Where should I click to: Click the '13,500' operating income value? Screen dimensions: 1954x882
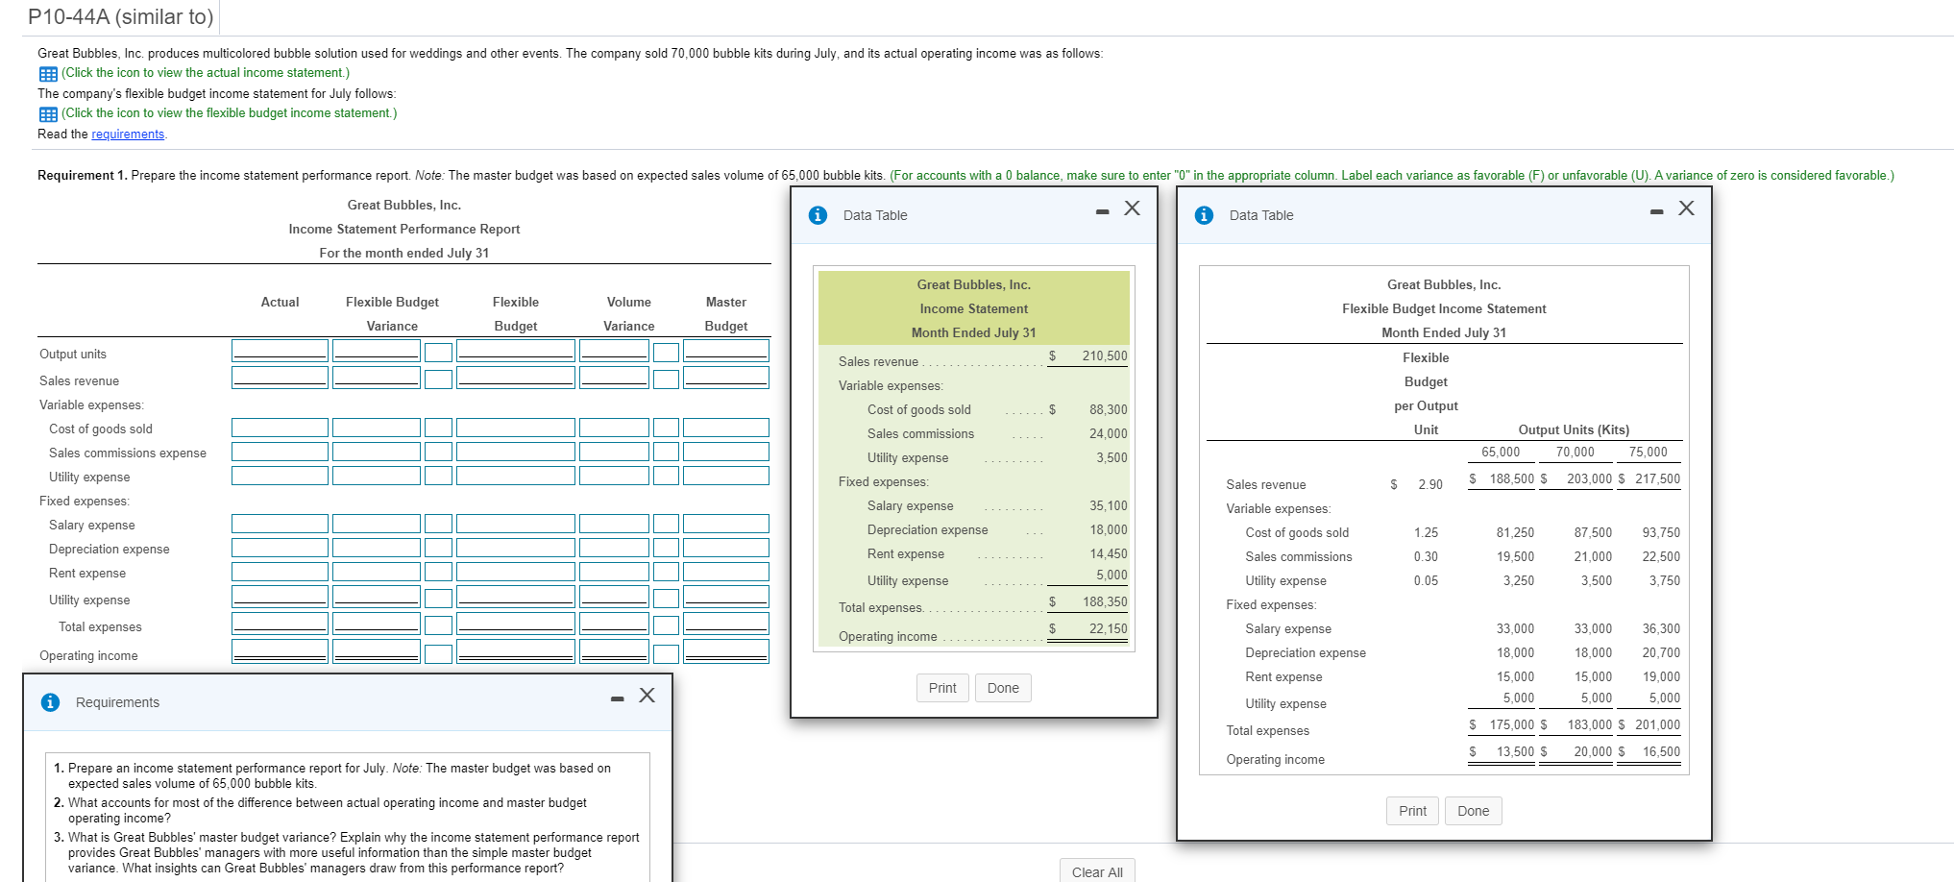click(1515, 752)
